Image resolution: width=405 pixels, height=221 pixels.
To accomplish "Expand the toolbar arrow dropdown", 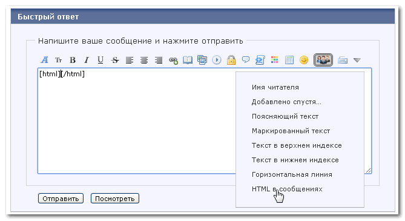I will coord(357,60).
